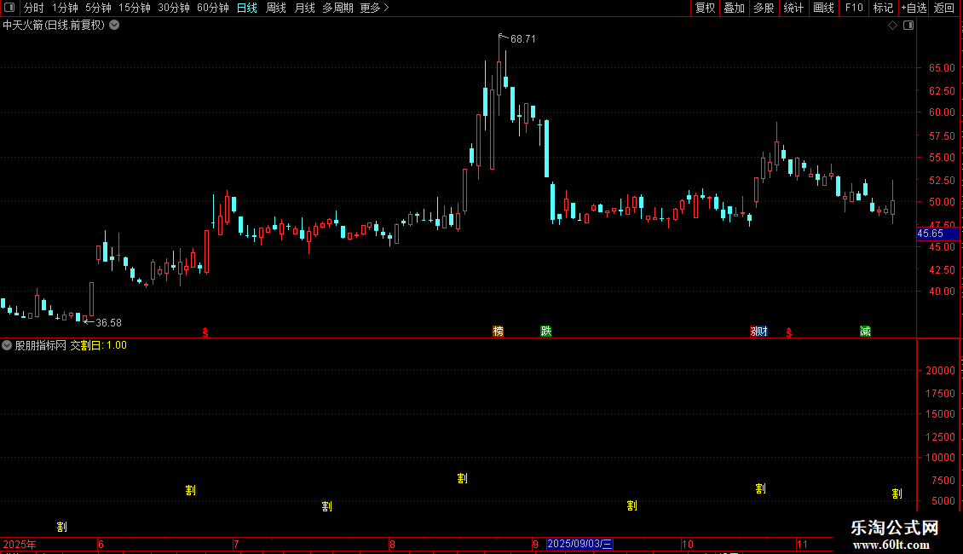Click month 10 on the date axis
Viewport: 963px width, 554px height.
click(687, 544)
